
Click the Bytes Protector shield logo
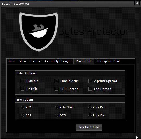(39, 32)
